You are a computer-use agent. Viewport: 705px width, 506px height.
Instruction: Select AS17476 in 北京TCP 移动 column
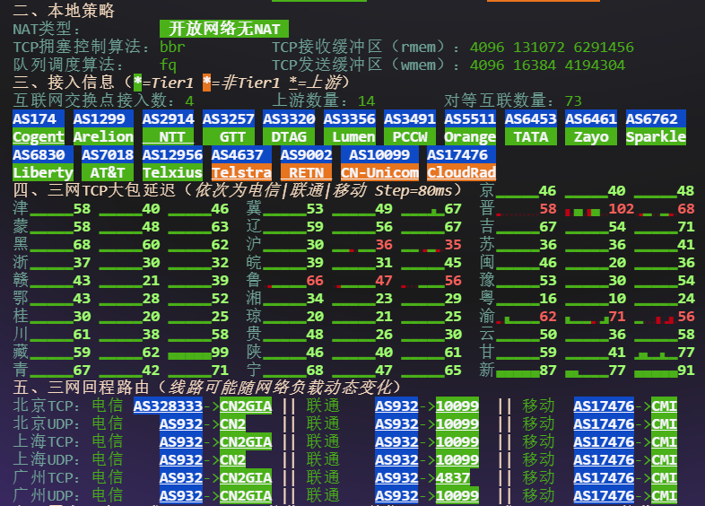[604, 406]
